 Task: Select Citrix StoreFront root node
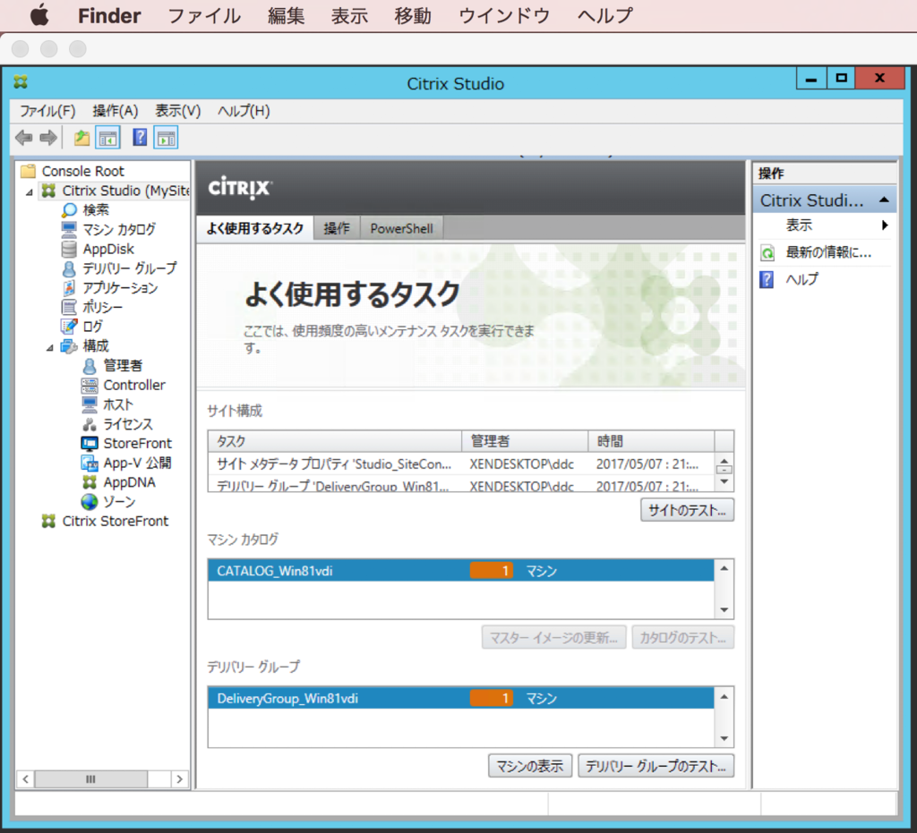coord(116,521)
